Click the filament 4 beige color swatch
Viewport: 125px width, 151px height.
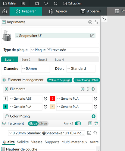(52, 107)
